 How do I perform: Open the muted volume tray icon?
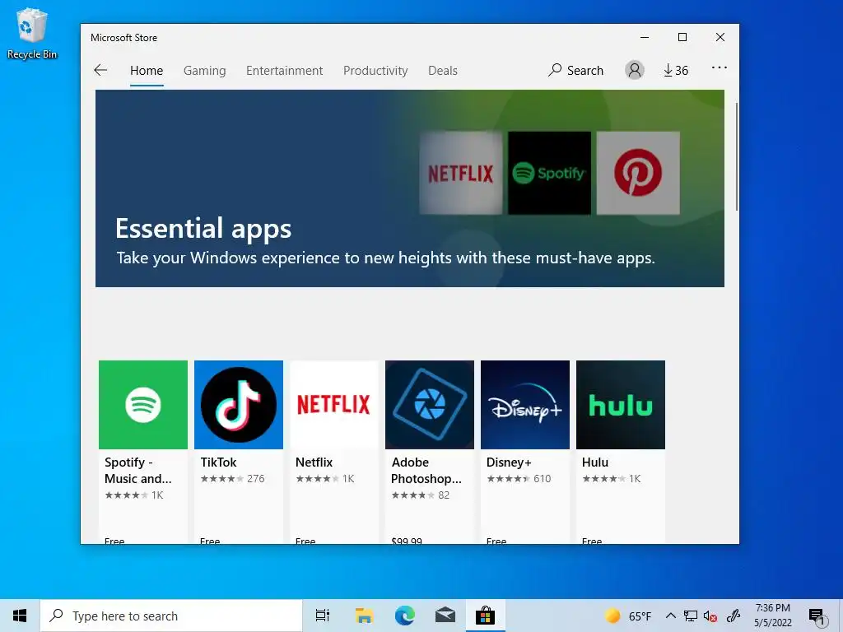[710, 616]
